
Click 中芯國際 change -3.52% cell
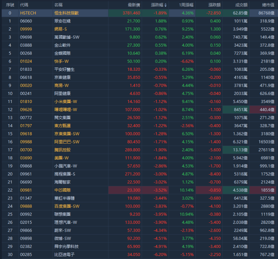coord(155,190)
